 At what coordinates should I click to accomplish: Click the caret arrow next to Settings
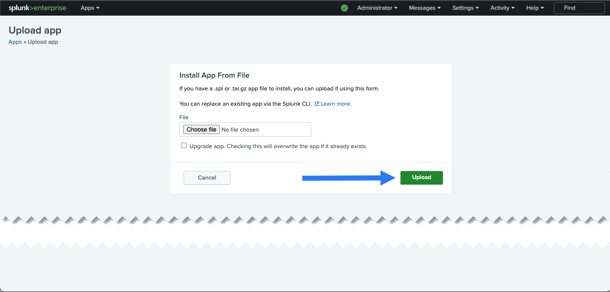(477, 8)
